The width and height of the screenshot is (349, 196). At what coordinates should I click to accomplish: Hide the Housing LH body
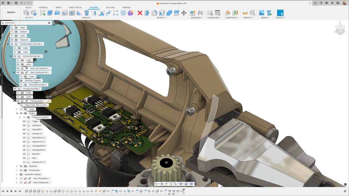[24, 133]
